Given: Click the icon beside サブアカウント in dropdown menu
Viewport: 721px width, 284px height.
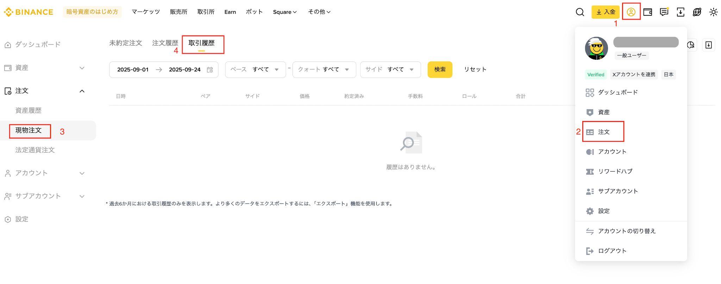Looking at the screenshot, I should click(590, 191).
